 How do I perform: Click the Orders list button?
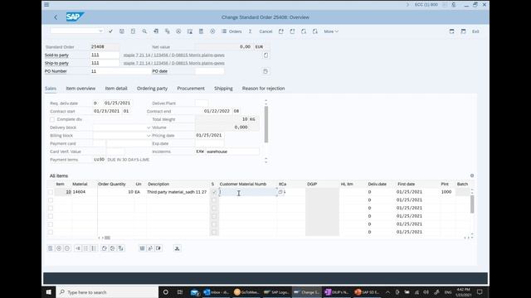pyautogui.click(x=231, y=31)
